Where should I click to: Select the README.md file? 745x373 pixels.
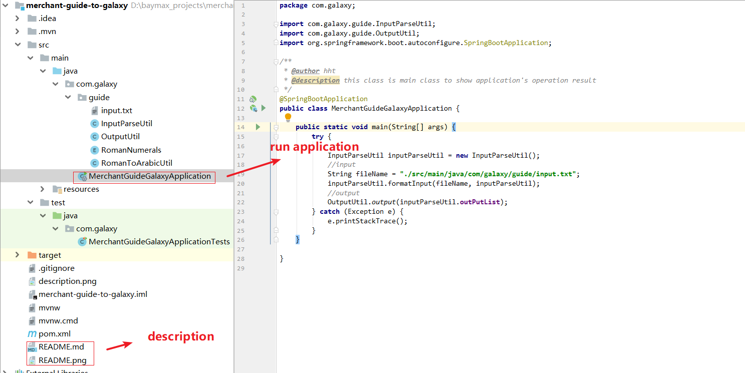tap(61, 346)
